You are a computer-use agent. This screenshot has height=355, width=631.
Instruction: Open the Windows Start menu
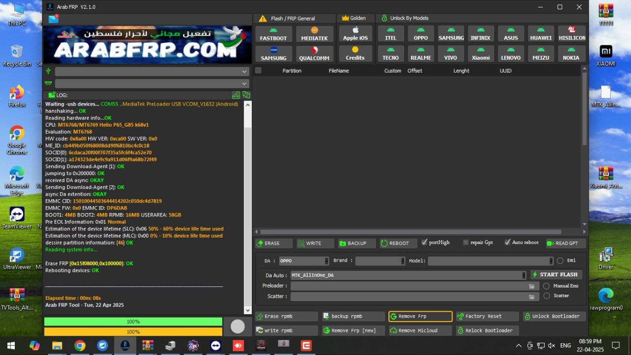[11, 346]
